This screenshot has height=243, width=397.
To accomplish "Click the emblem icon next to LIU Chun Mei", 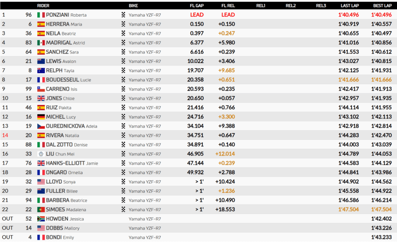I will (41, 154).
